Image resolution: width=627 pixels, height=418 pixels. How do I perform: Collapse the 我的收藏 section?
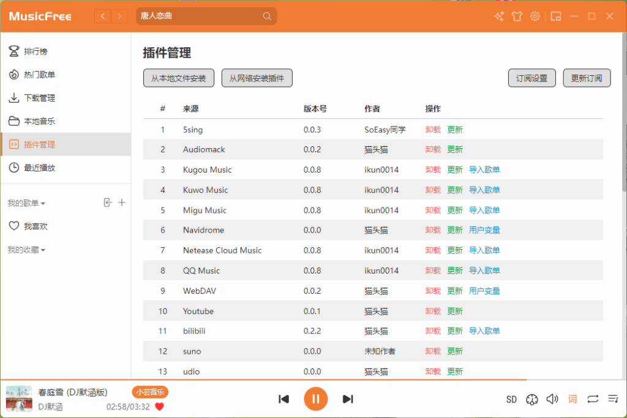pos(26,250)
